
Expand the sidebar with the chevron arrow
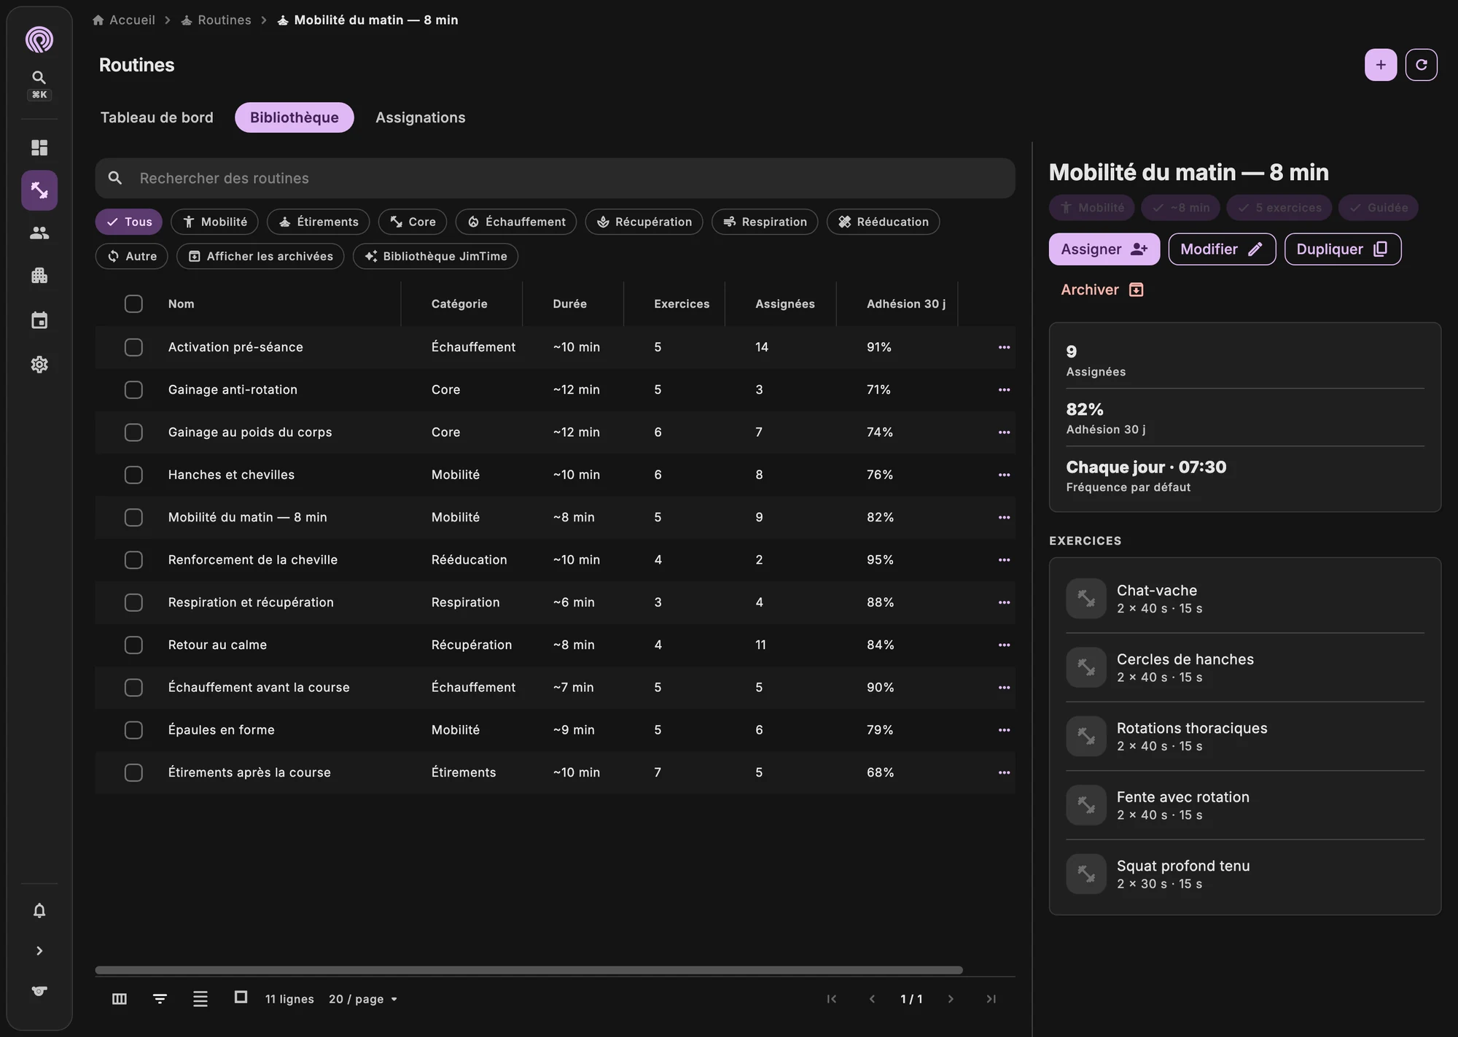point(39,951)
